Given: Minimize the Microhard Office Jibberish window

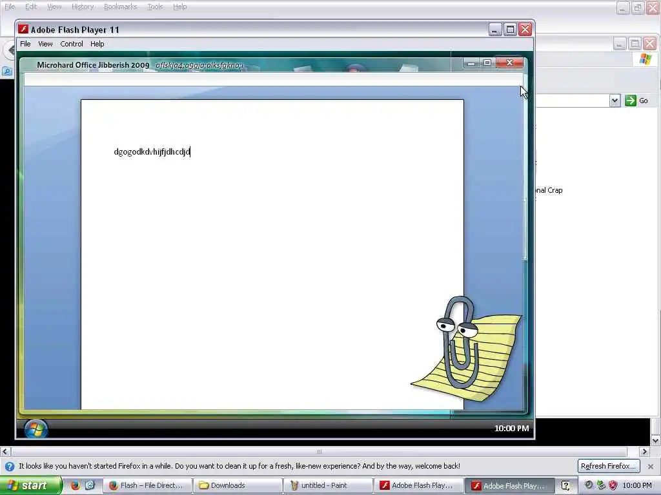Looking at the screenshot, I should tap(471, 63).
